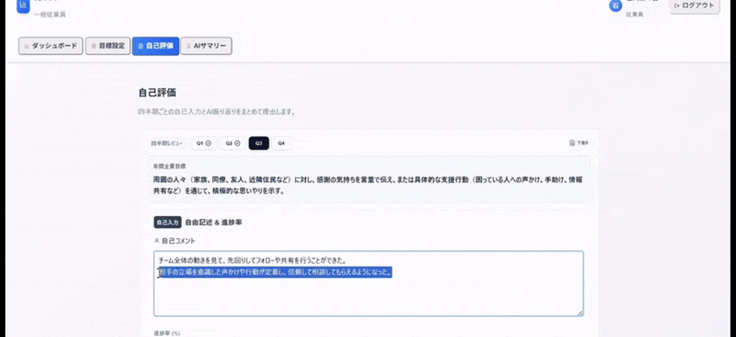The height and width of the screenshot is (337, 736).
Task: Click the 下書き draft status badge
Action: pos(579,143)
